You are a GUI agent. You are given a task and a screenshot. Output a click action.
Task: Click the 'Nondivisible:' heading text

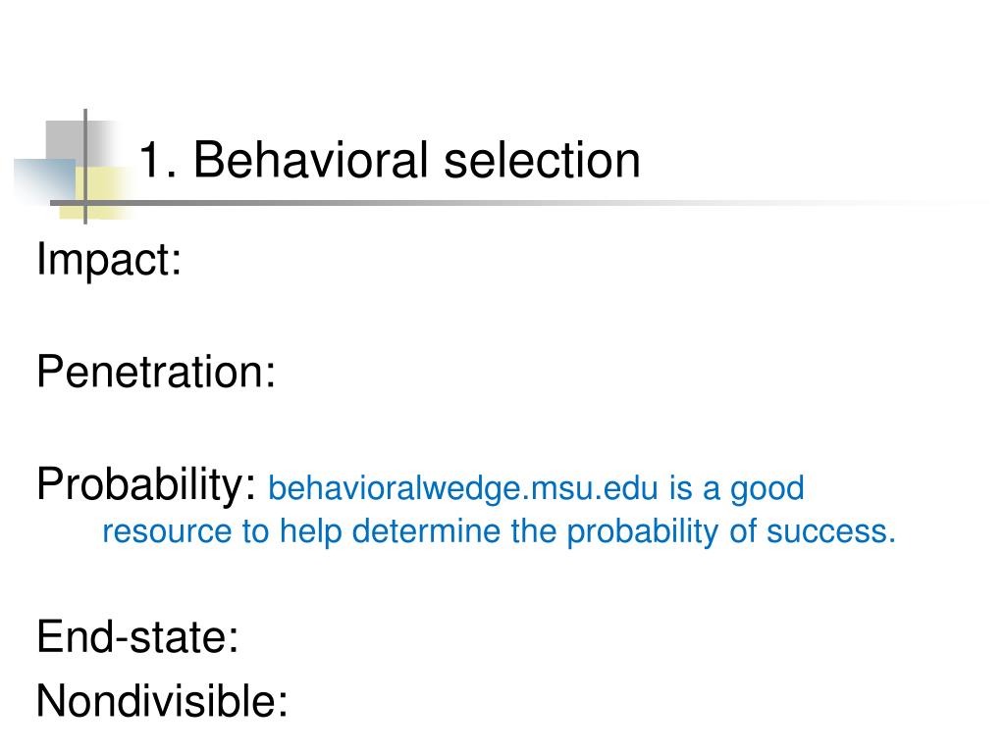click(162, 701)
